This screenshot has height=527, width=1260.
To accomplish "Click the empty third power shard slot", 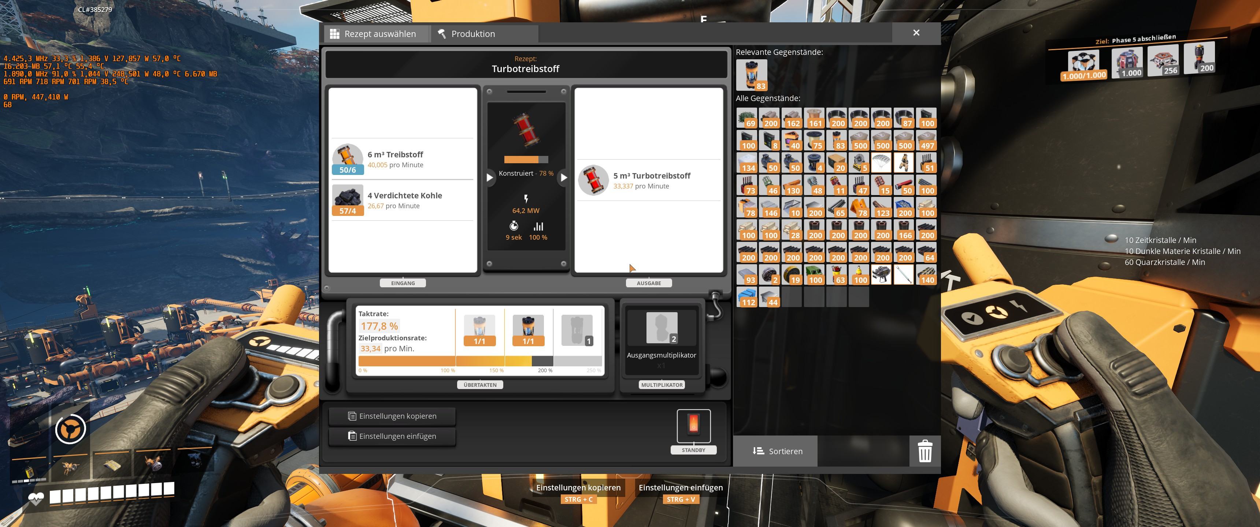I will click(577, 330).
